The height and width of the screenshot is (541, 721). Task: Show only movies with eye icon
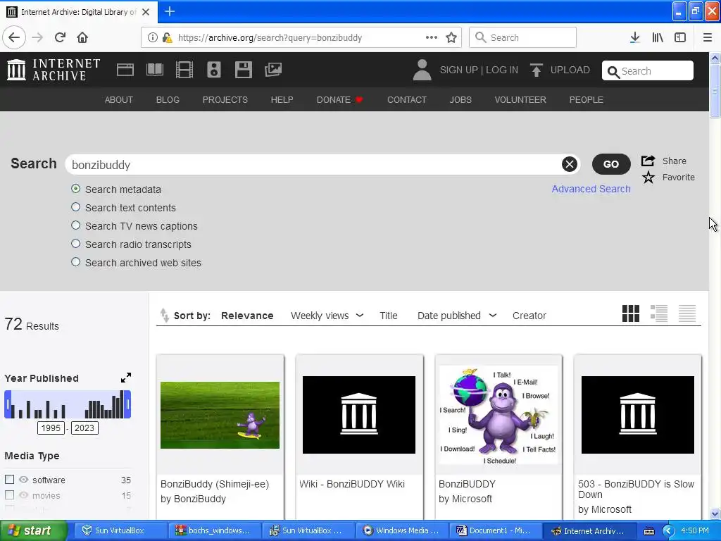pyautogui.click(x=23, y=495)
